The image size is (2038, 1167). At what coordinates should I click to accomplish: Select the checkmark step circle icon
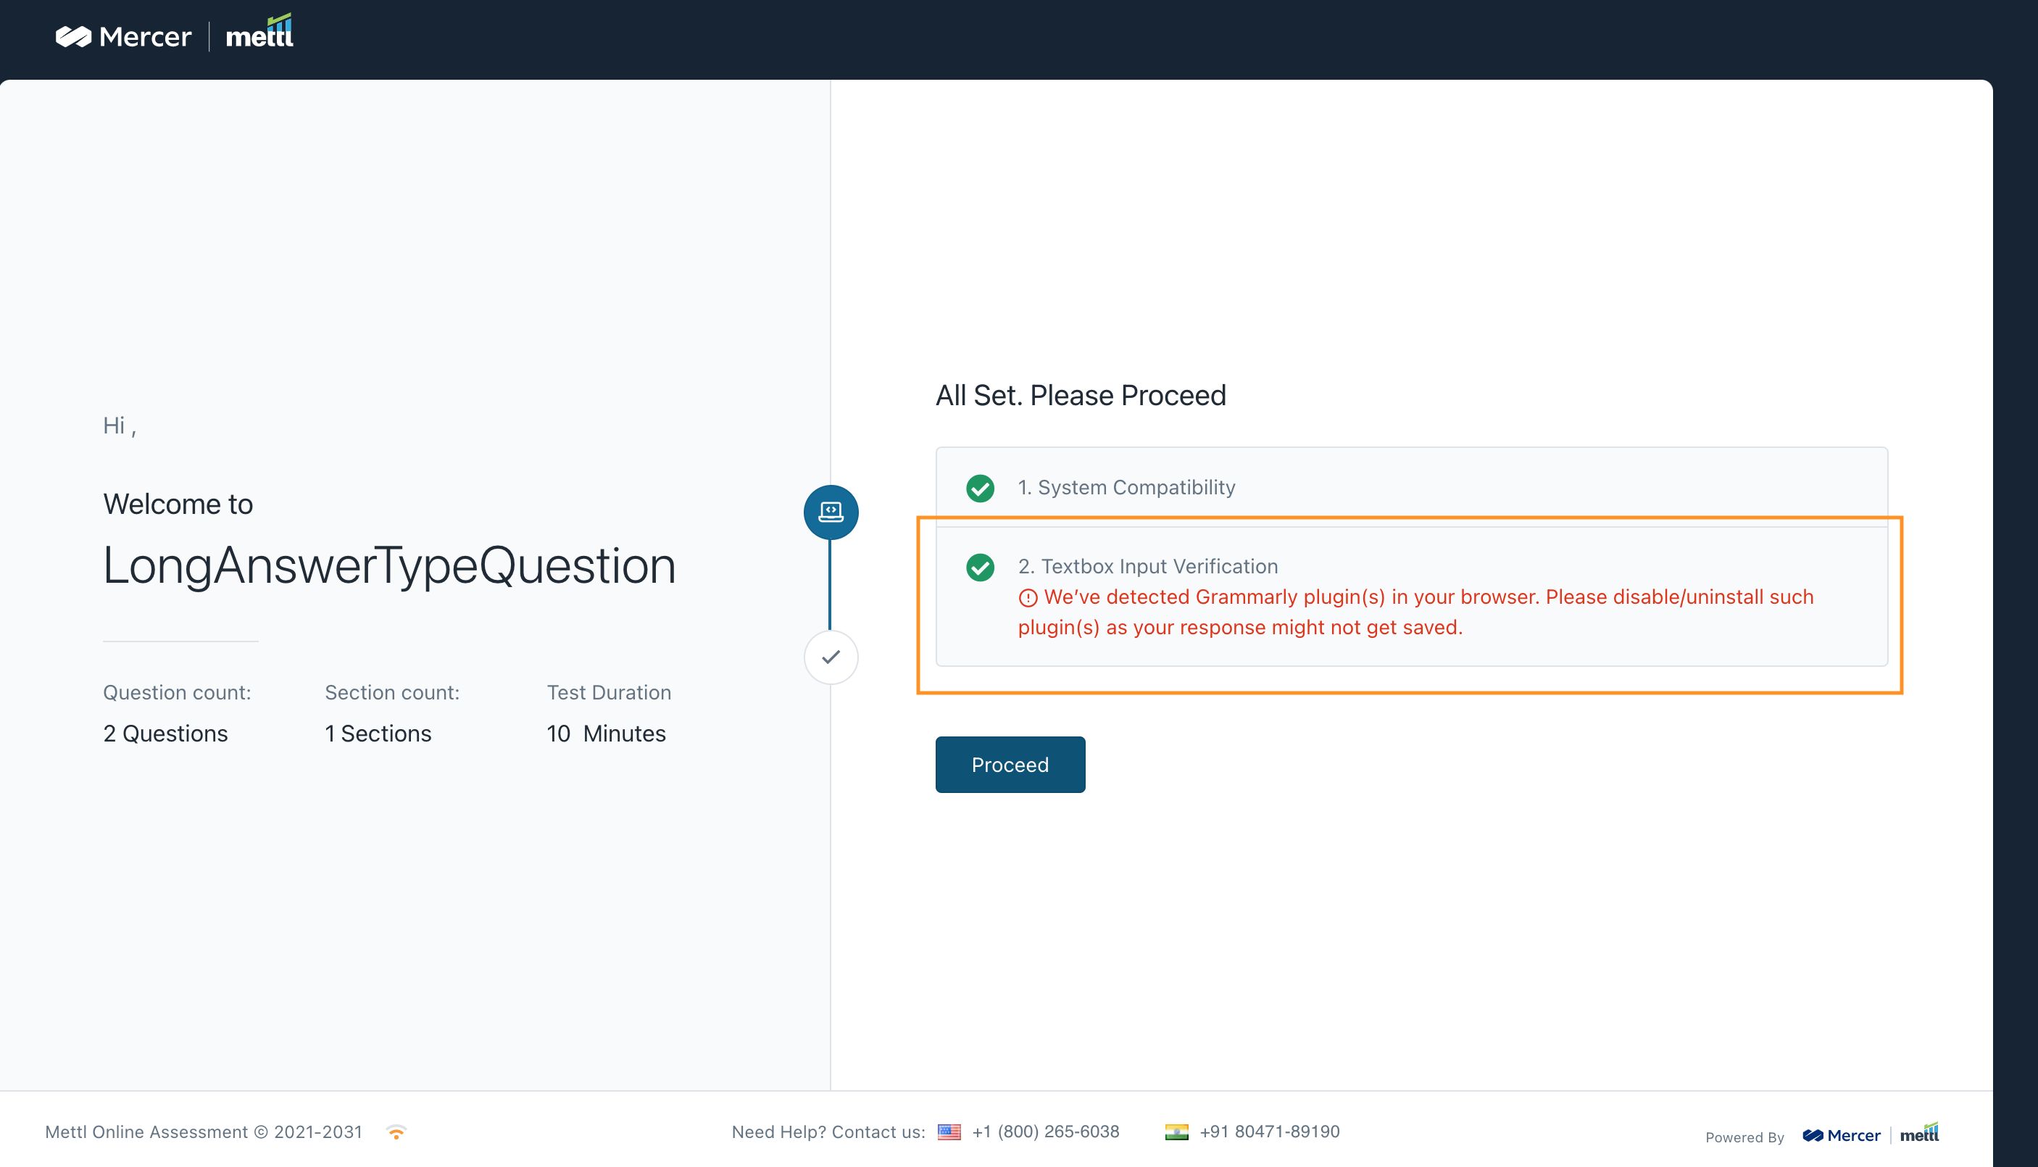pos(831,657)
